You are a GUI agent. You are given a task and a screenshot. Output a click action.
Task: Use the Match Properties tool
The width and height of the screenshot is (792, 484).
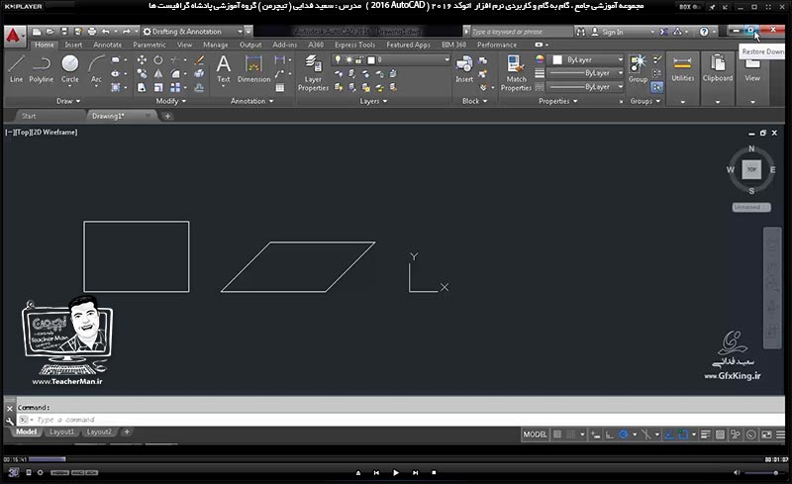516,73
